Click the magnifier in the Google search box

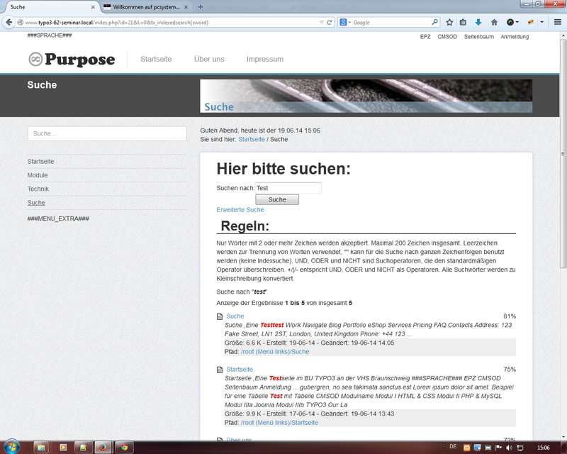[435, 22]
